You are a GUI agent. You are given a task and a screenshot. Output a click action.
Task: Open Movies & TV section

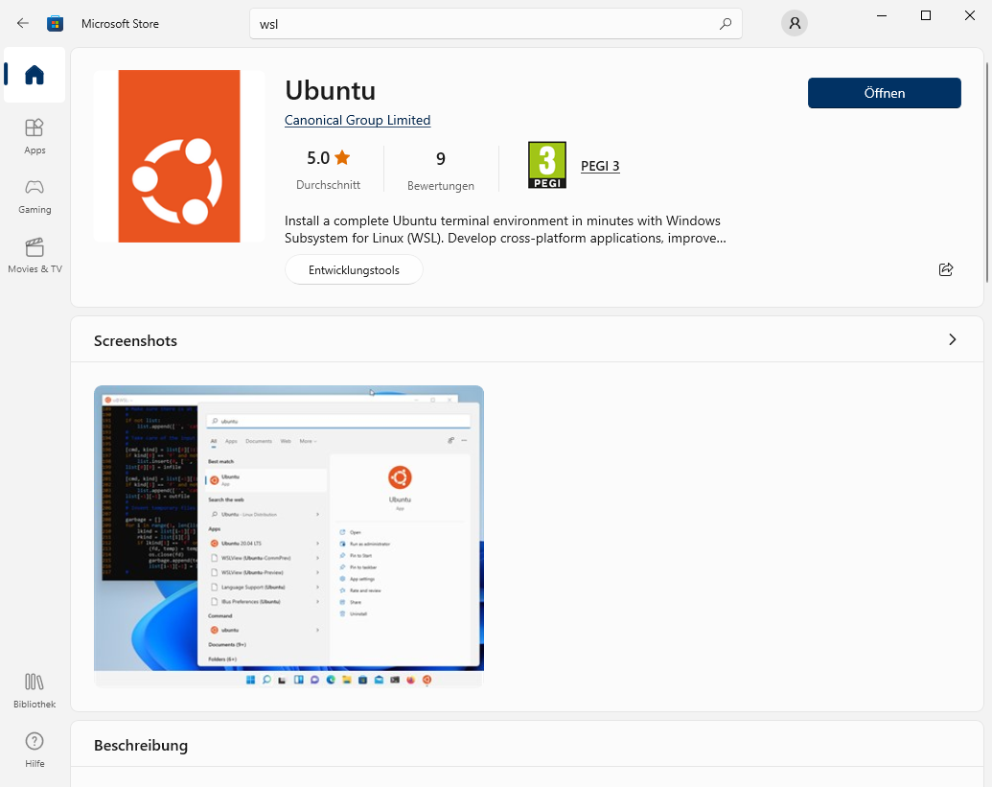pyautogui.click(x=35, y=255)
